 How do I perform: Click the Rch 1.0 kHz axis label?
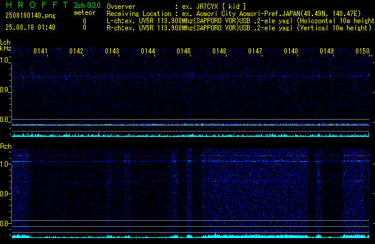pos(5,164)
